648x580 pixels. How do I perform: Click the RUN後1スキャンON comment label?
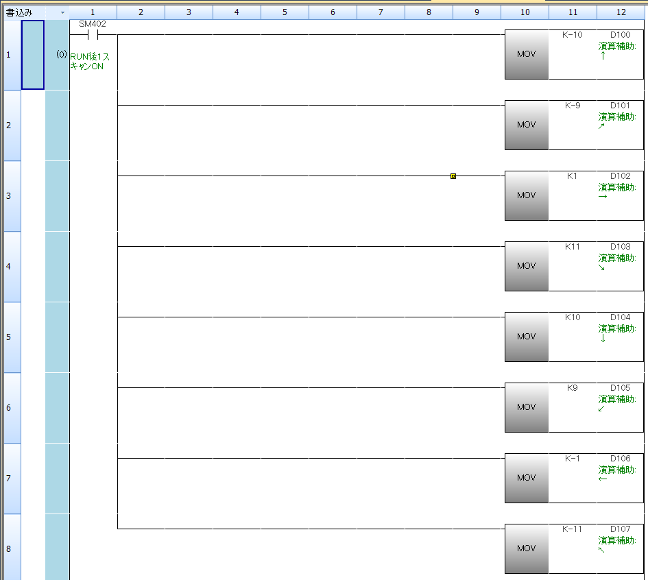pyautogui.click(x=90, y=62)
